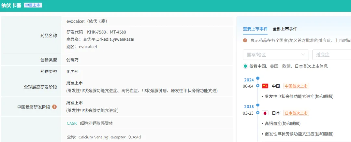Click the 药品名称 row label

pos(48,36)
